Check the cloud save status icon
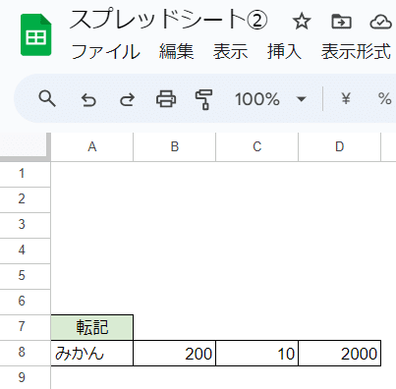The height and width of the screenshot is (389, 396). click(381, 23)
